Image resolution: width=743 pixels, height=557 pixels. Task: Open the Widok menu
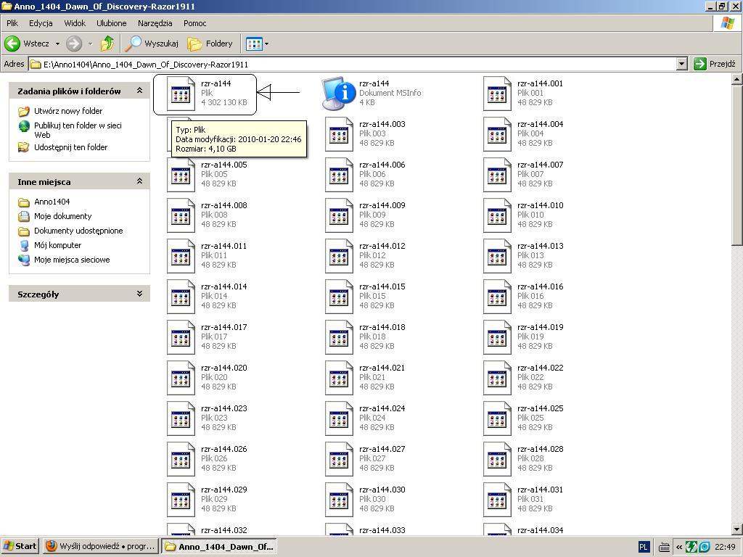(75, 23)
